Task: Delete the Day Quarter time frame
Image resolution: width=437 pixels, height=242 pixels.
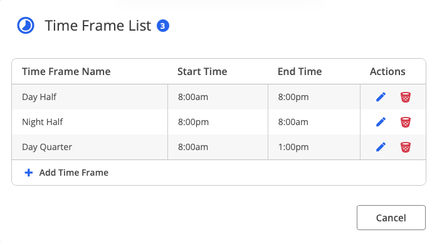Action: click(406, 147)
